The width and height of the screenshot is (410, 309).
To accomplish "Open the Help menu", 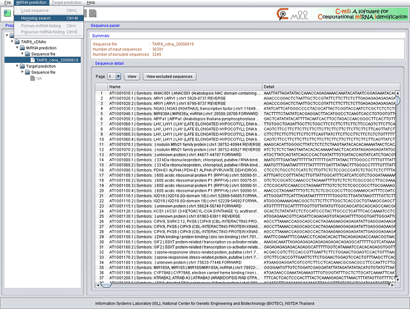I will [x=91, y=3].
